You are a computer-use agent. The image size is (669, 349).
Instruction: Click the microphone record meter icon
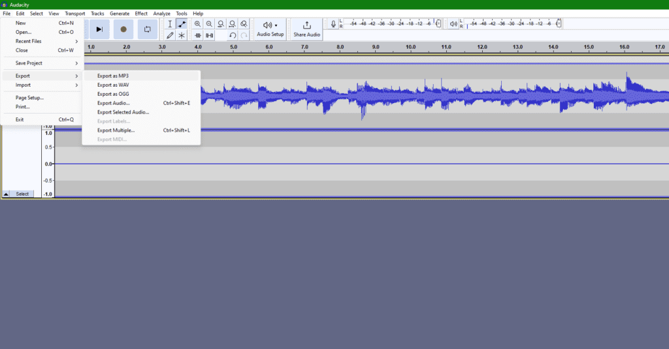click(333, 24)
